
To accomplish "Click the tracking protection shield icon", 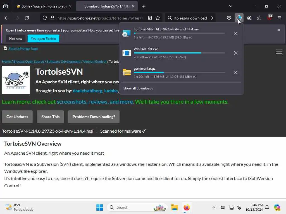I will [45, 18].
